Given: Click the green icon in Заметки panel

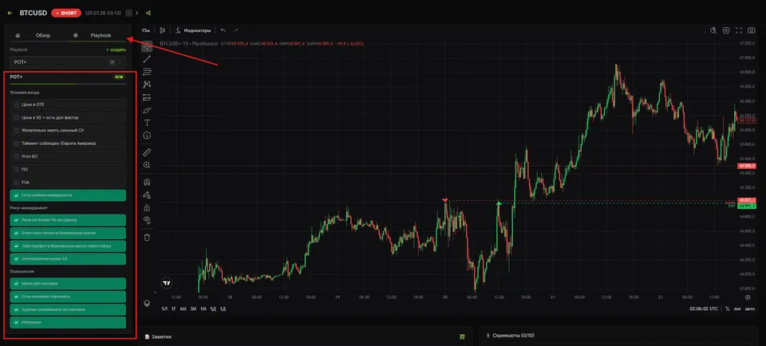Looking at the screenshot, I should pos(462,336).
